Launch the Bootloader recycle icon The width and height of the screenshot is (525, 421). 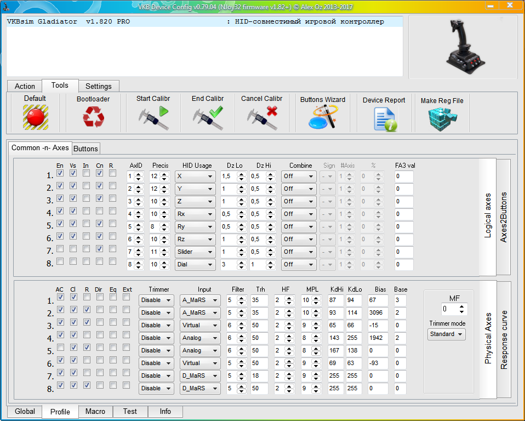[x=93, y=117]
